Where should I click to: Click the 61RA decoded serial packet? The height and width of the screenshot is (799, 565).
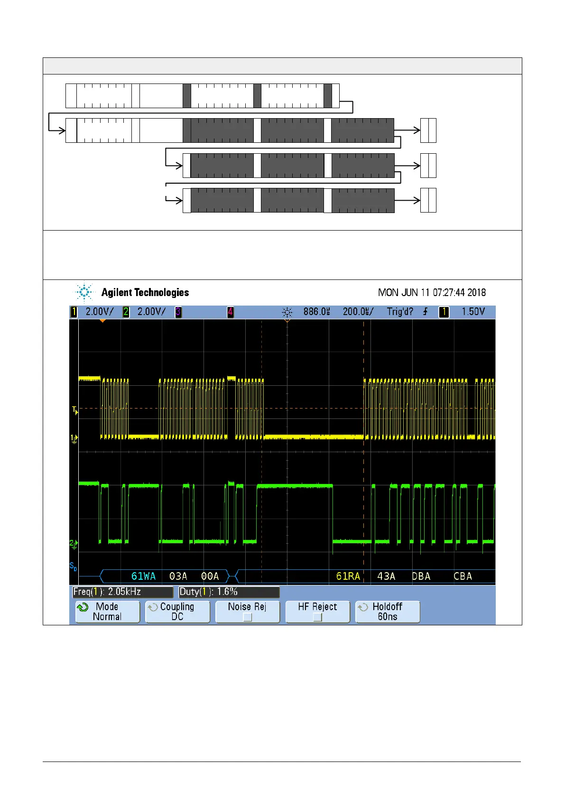point(348,576)
